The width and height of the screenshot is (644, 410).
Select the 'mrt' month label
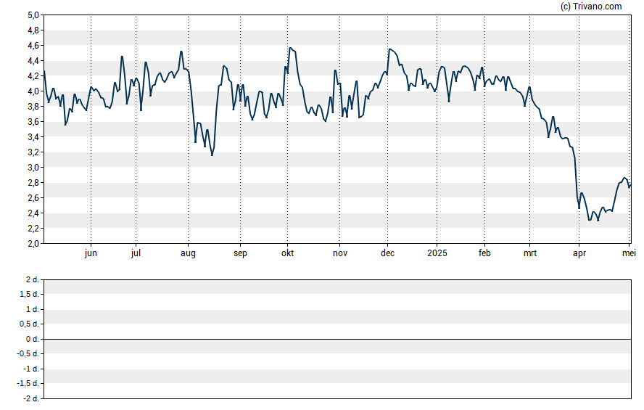click(530, 253)
